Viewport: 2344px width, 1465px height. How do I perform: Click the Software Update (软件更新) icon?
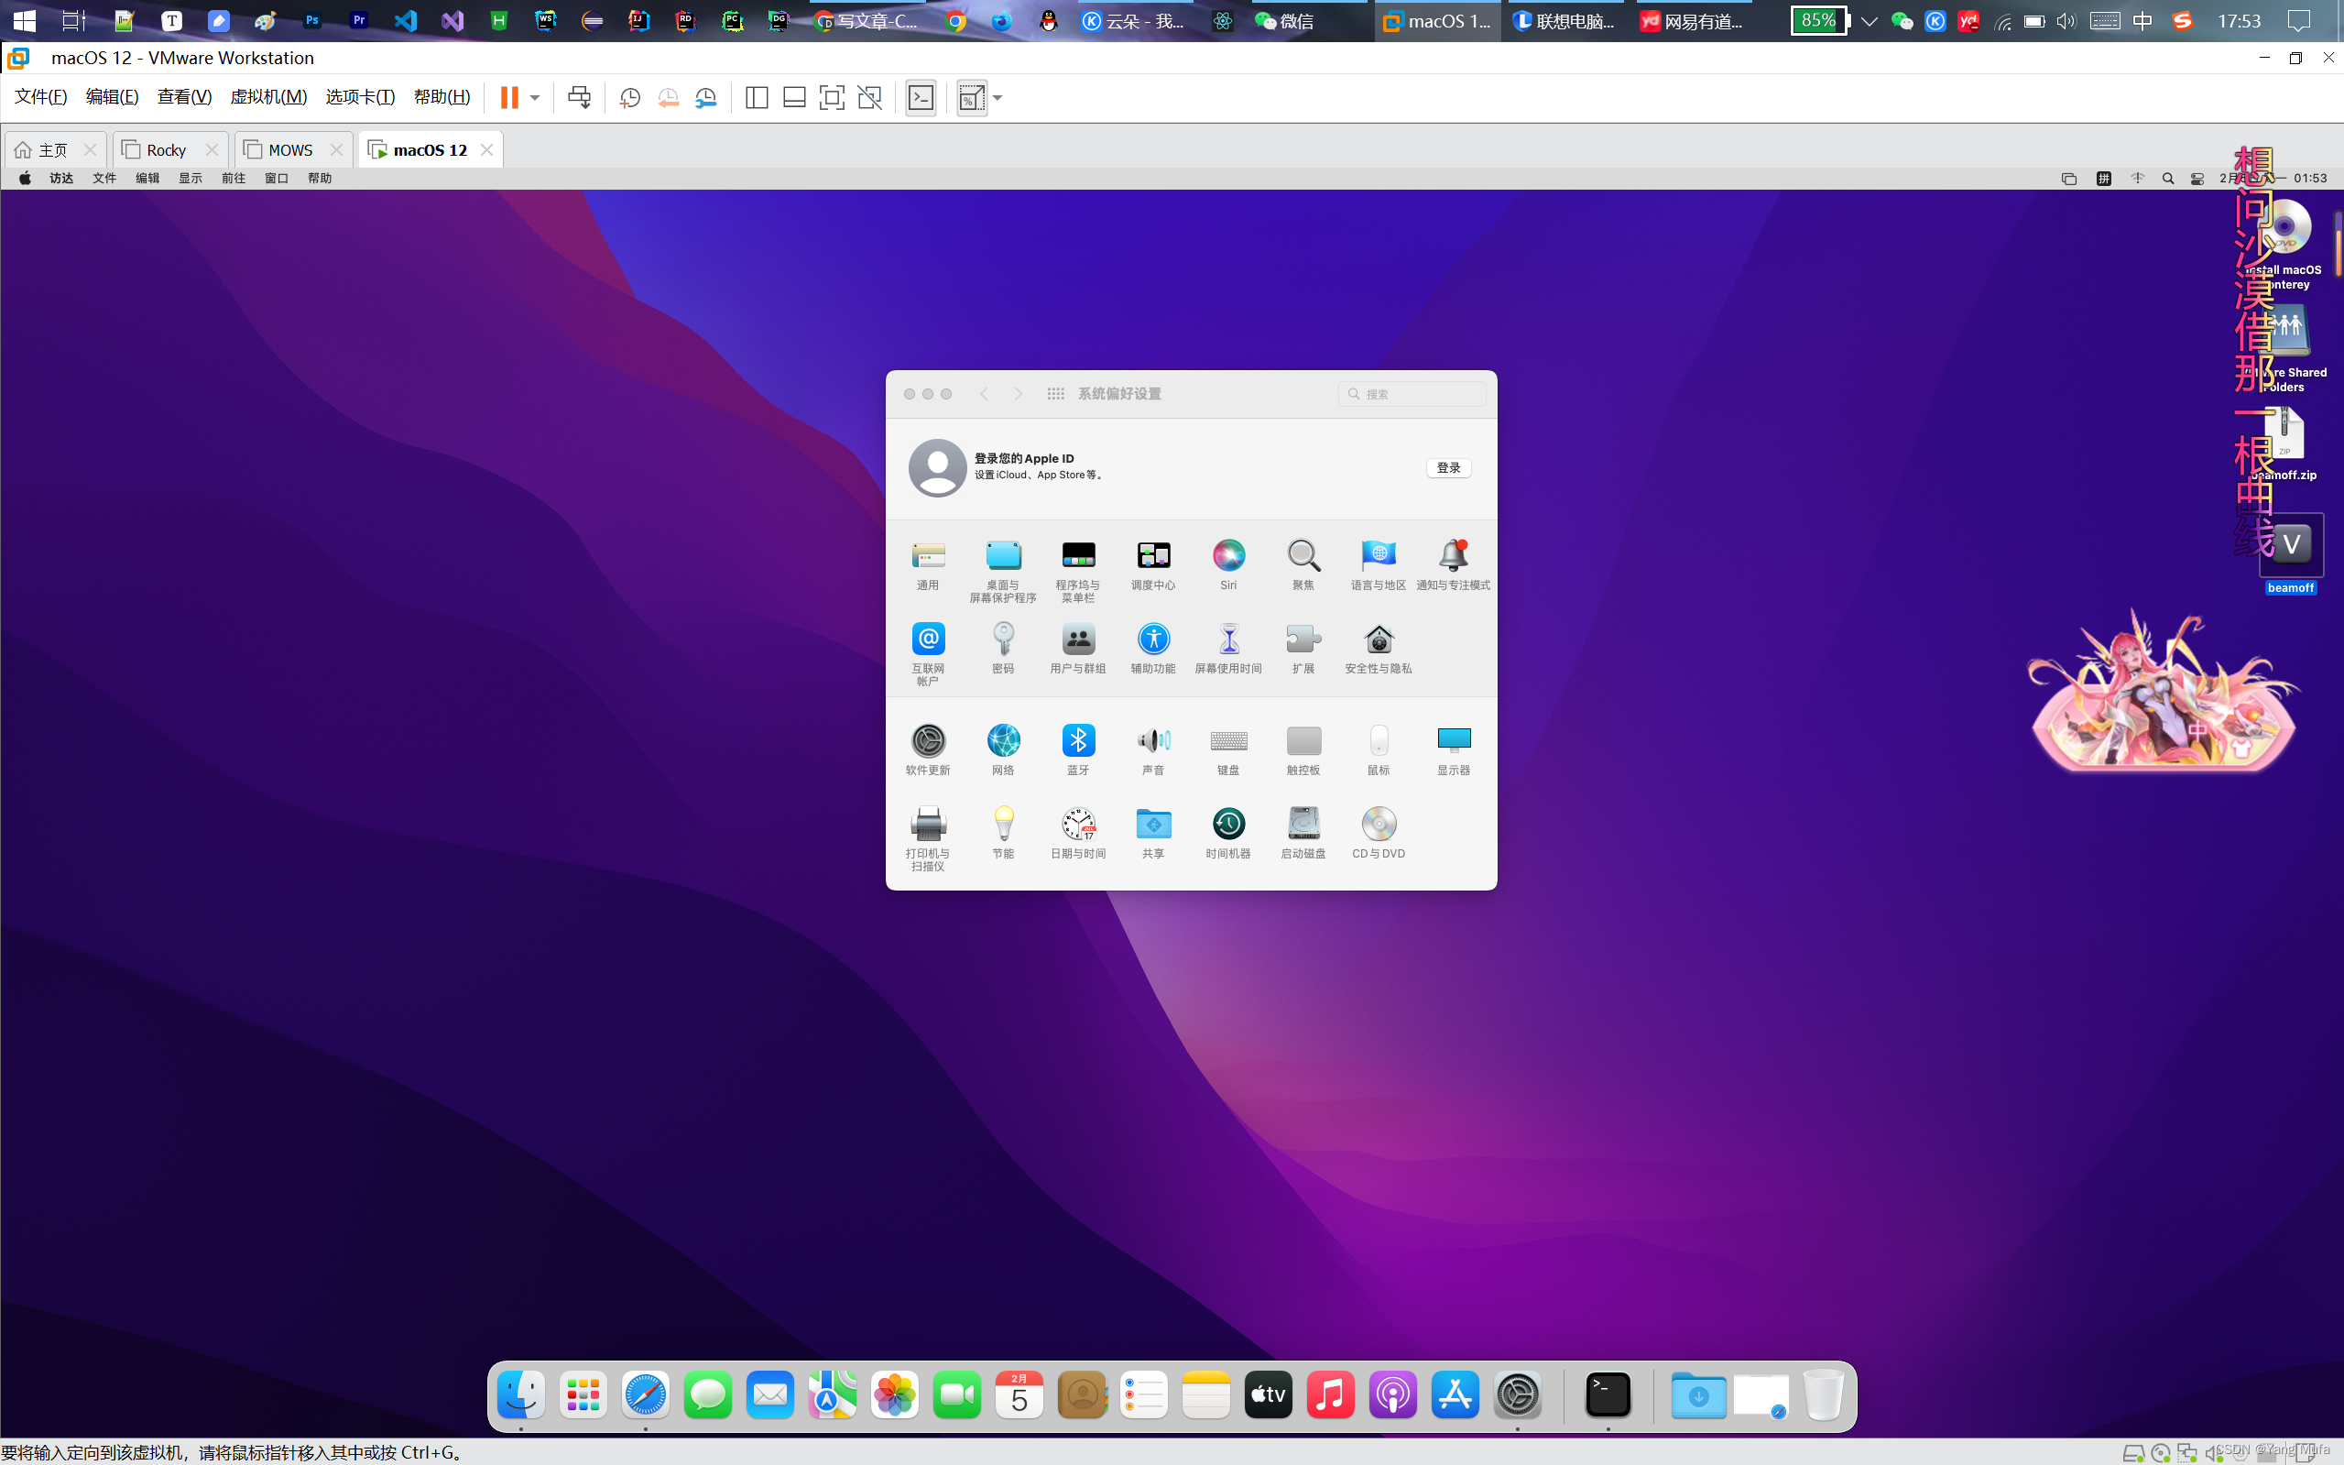coord(928,741)
